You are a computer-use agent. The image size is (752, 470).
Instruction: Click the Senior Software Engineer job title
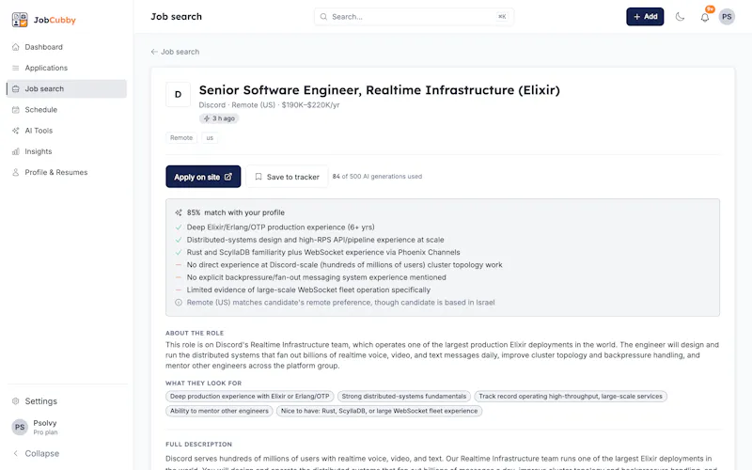tap(380, 90)
